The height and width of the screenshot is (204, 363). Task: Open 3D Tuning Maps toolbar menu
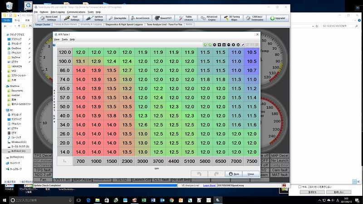coord(231,18)
